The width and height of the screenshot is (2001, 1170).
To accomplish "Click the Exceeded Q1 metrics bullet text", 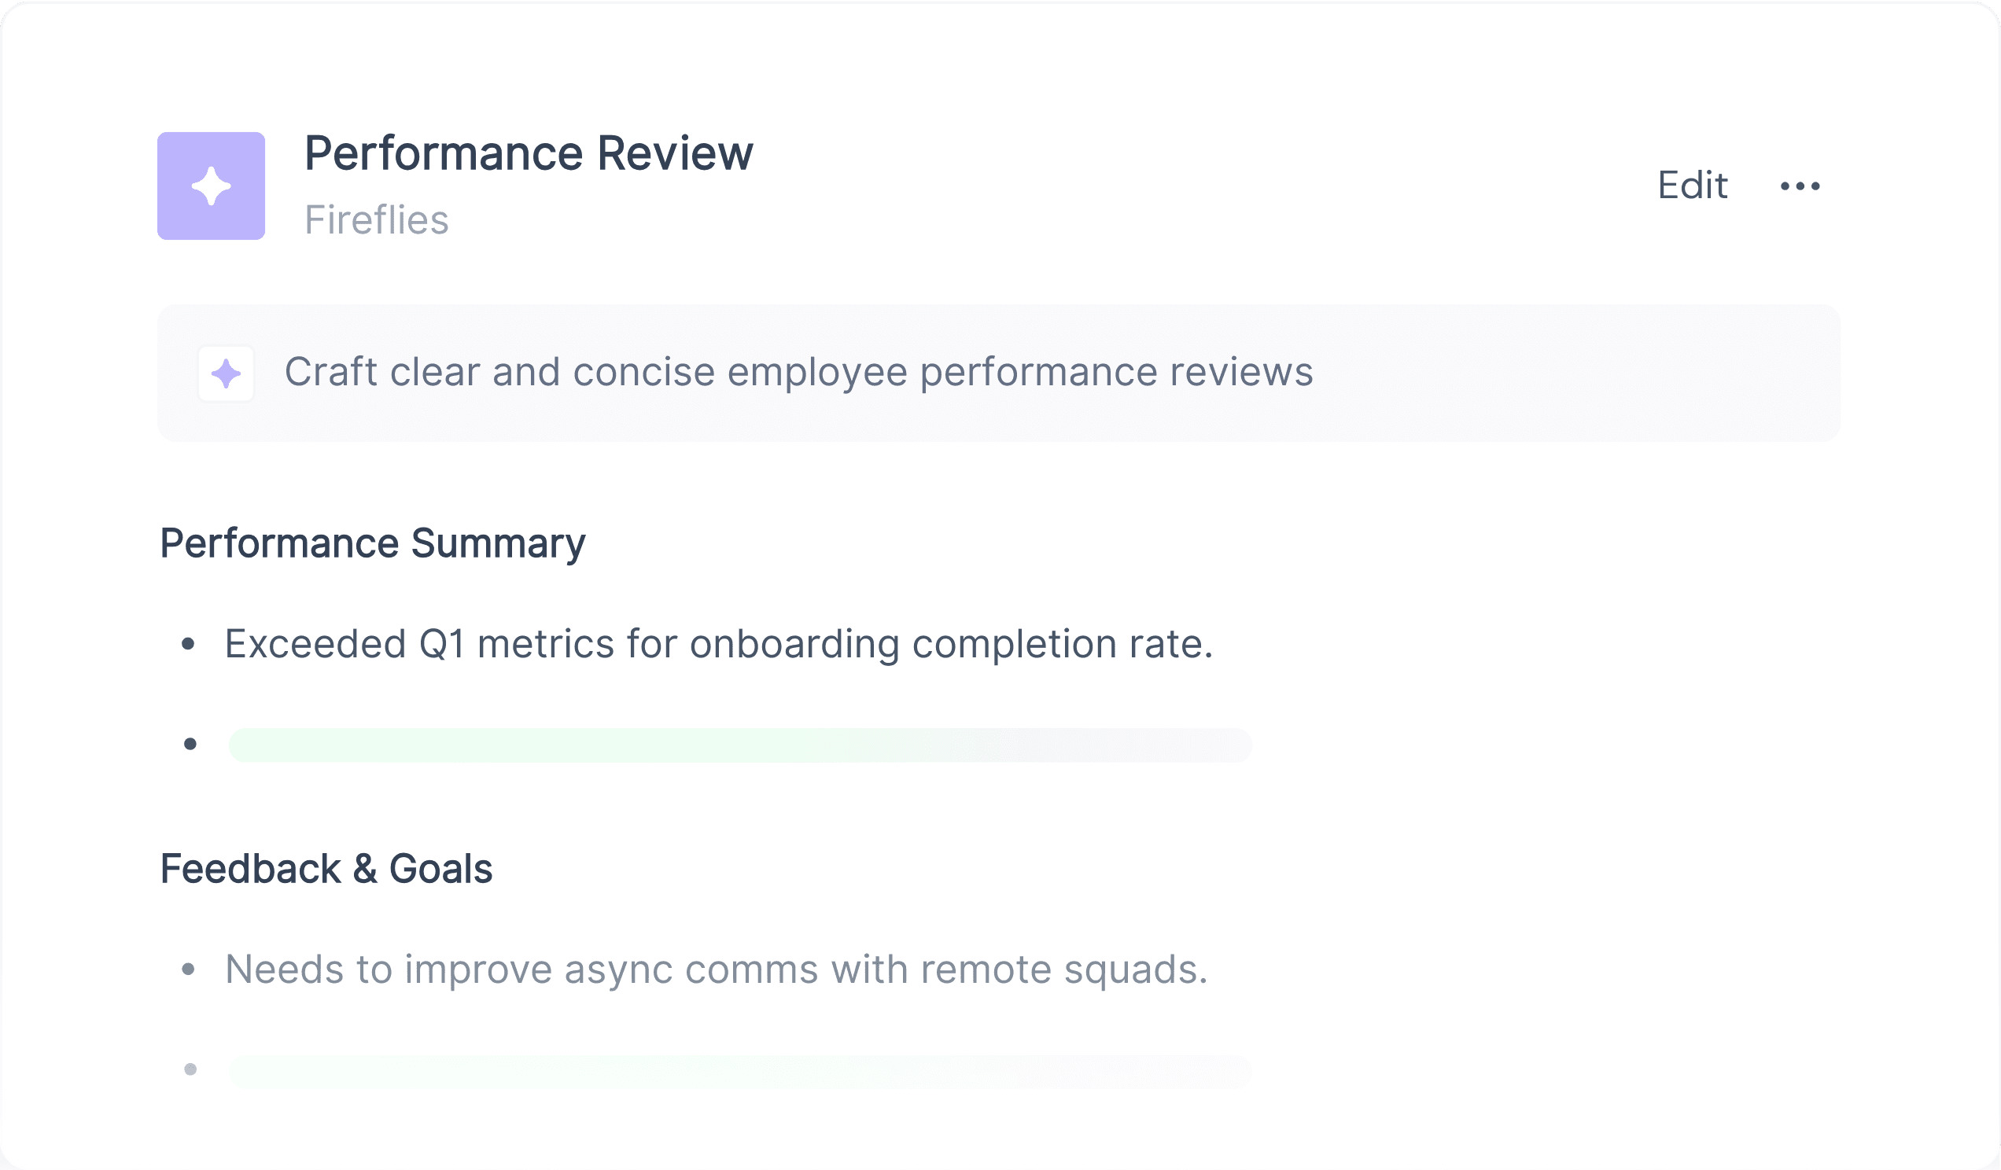I will click(719, 644).
